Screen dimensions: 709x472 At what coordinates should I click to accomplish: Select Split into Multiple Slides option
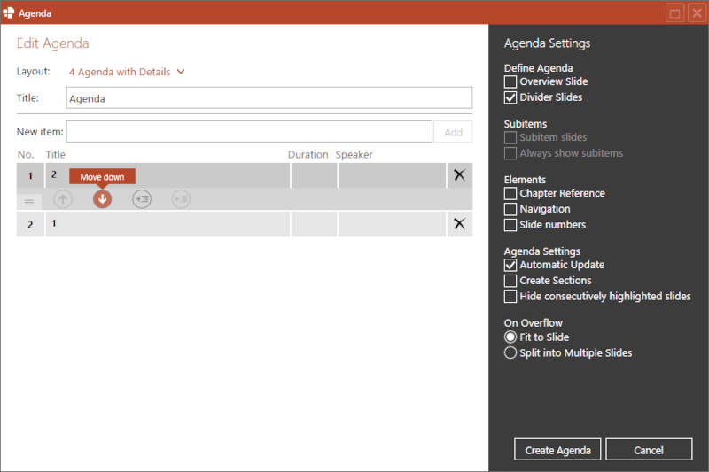tap(510, 353)
